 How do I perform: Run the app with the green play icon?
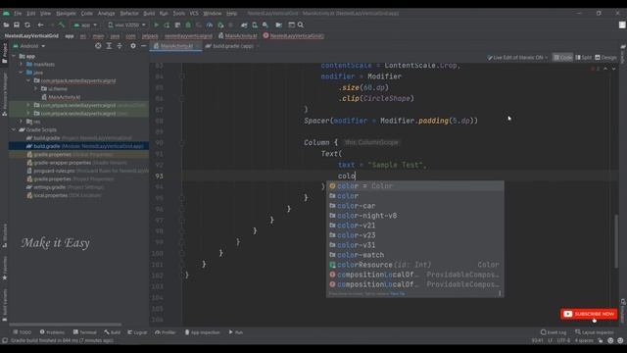[157, 25]
